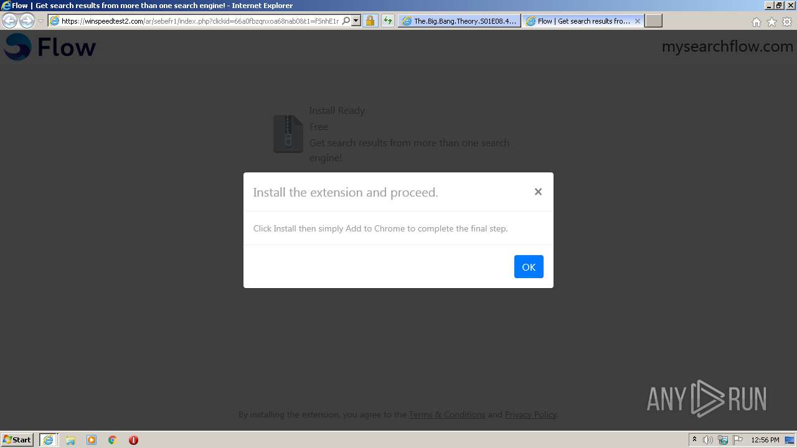Minimize the Internet Explorer window

point(768,5)
